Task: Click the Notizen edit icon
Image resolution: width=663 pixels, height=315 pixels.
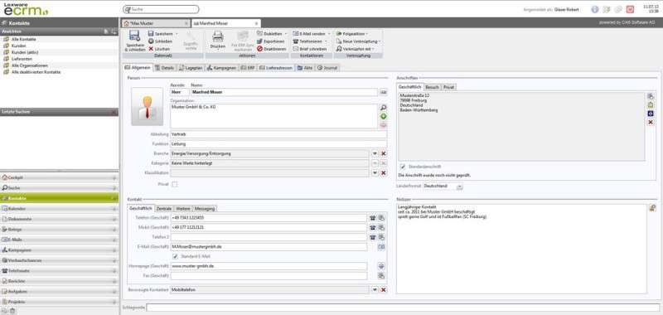Action: pos(652,207)
